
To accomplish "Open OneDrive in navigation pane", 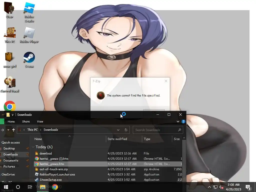I will tap(8, 174).
